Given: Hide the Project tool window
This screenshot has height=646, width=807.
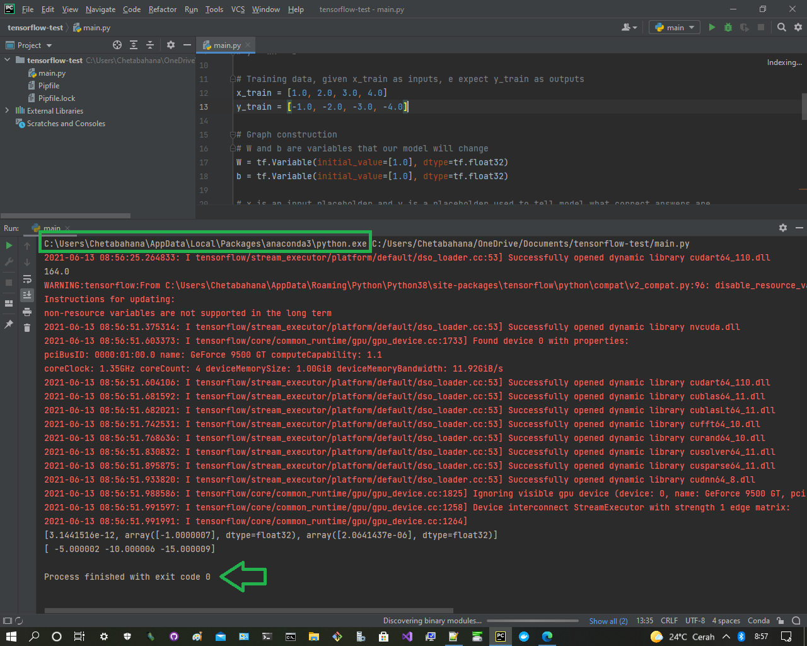Looking at the screenshot, I should [x=187, y=45].
